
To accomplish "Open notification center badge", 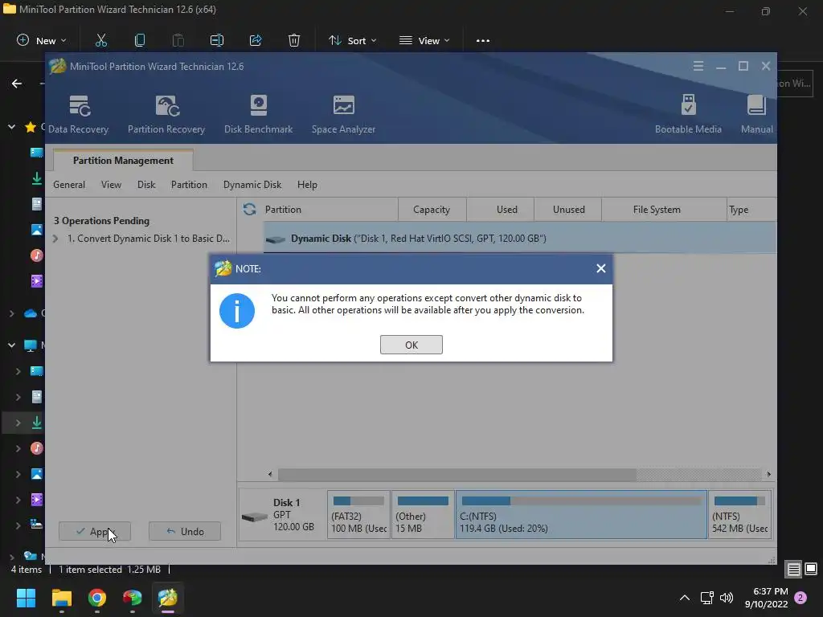I will click(800, 598).
